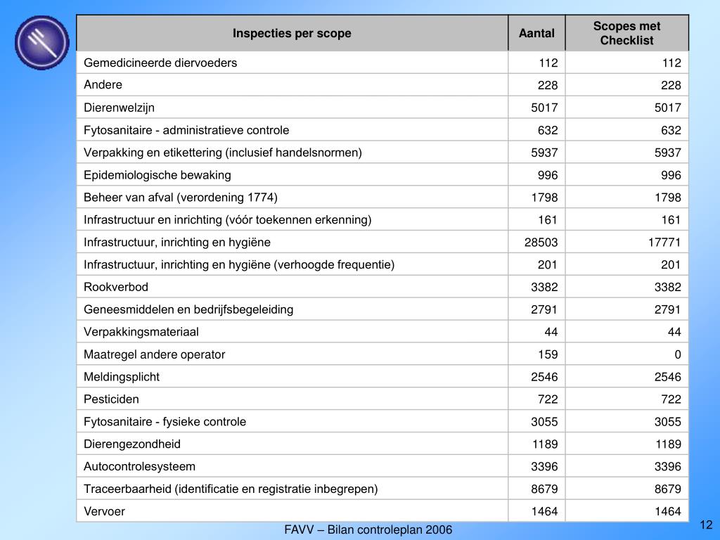
Task: Click the checklist value 17771
Action: 664,243
